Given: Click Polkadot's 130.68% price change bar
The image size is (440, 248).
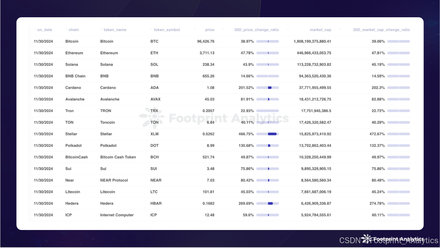Looking at the screenshot, I should click(x=267, y=145).
